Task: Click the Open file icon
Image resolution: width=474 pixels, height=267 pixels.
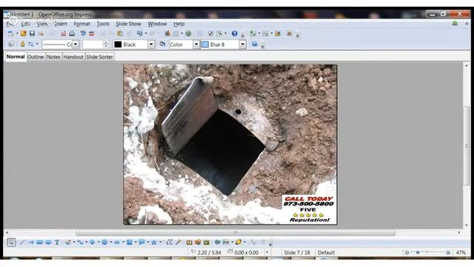Action: [x=24, y=33]
